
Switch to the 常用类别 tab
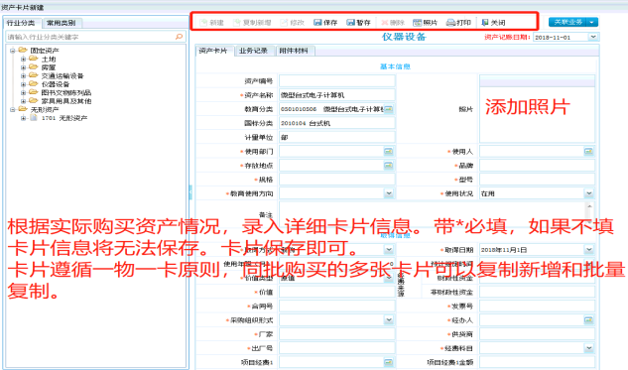pos(61,23)
